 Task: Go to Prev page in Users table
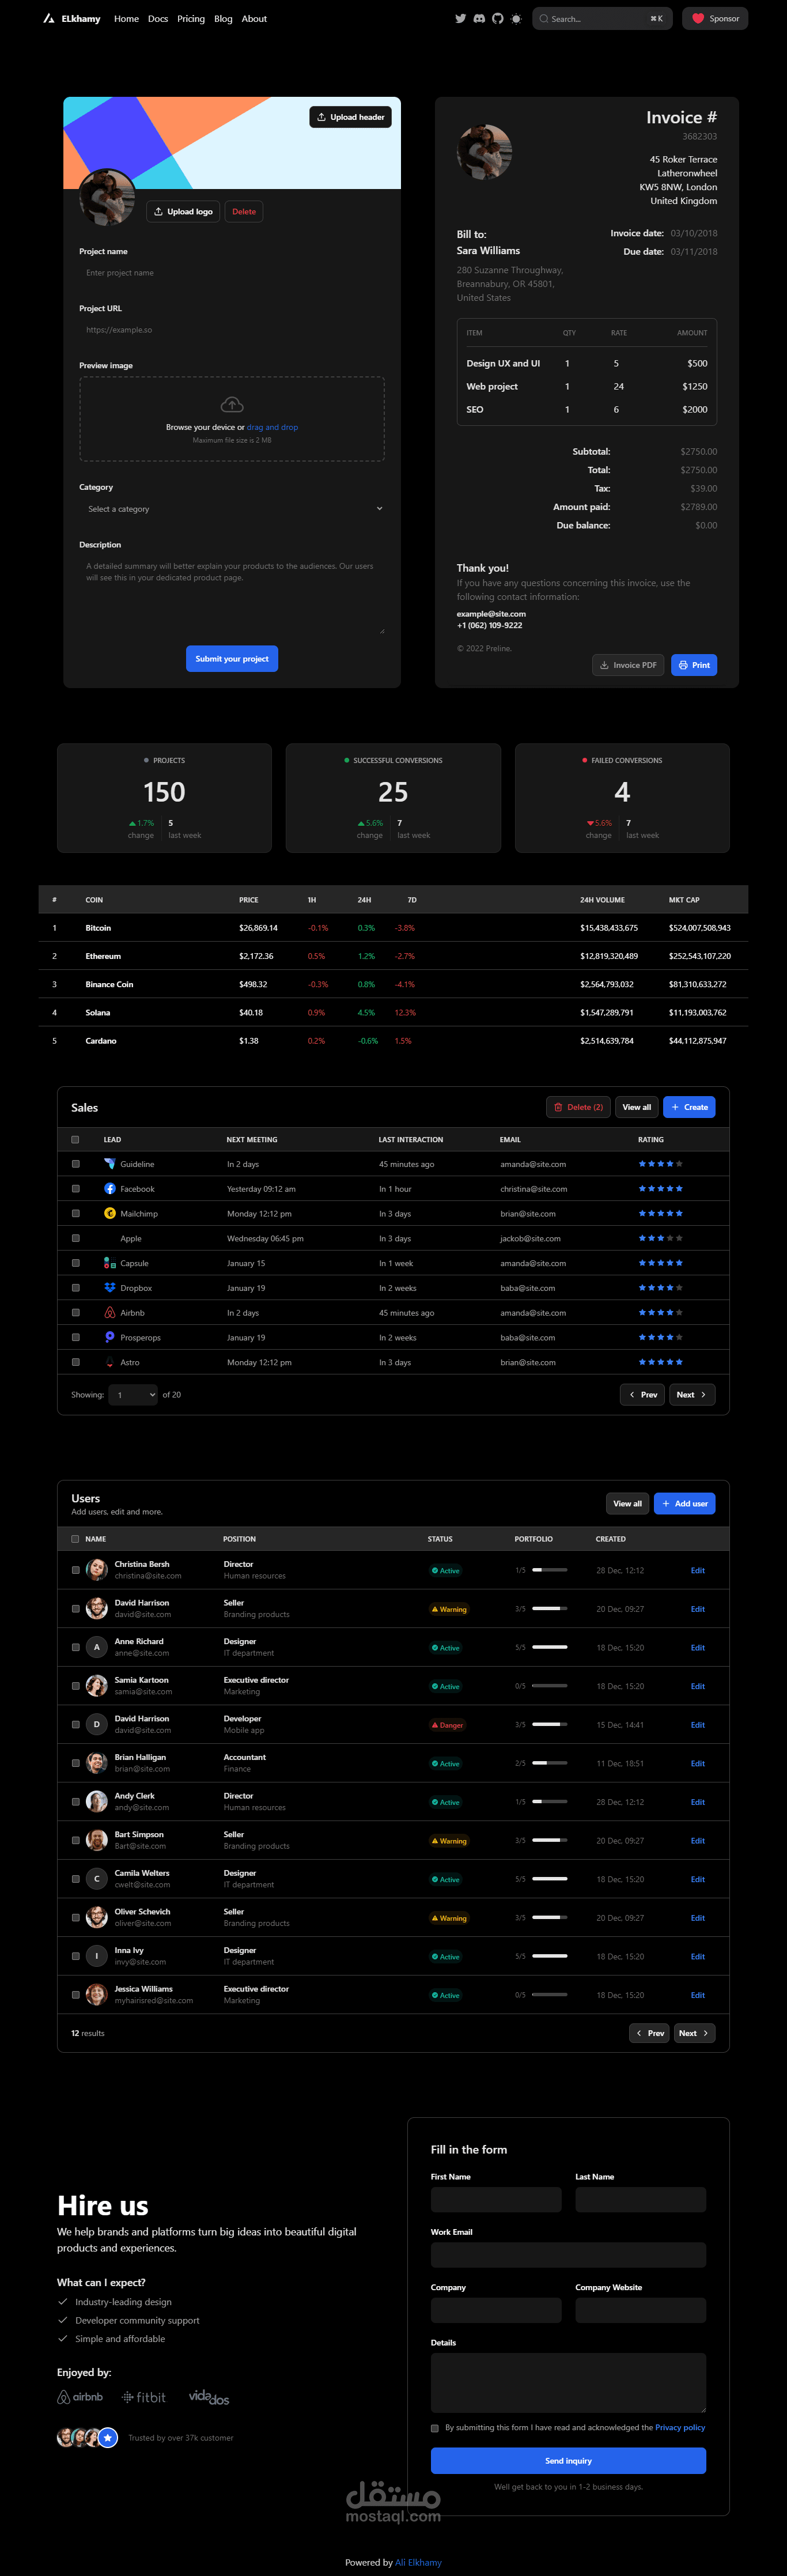650,2033
